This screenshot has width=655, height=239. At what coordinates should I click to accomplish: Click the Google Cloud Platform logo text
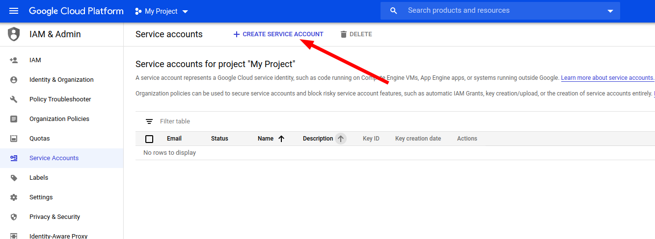tap(76, 11)
